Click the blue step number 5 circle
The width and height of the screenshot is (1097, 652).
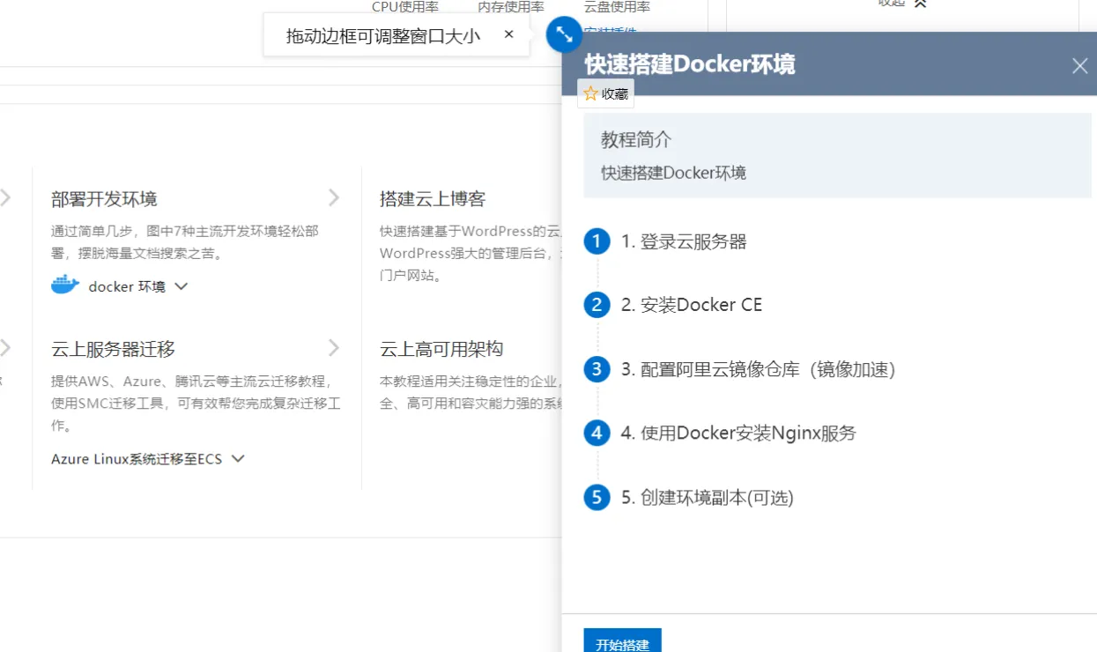[597, 498]
